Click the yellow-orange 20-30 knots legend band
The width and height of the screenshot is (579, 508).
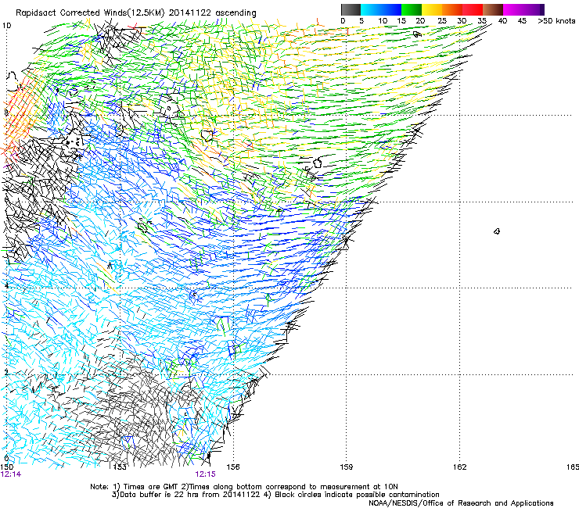(442, 9)
